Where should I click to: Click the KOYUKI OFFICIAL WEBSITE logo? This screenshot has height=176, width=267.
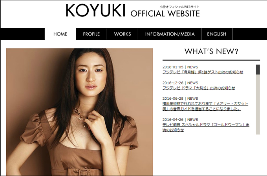[133, 11]
